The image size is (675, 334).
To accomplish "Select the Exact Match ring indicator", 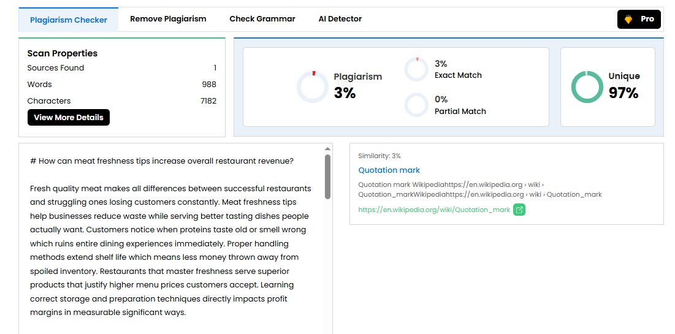I will tap(416, 69).
